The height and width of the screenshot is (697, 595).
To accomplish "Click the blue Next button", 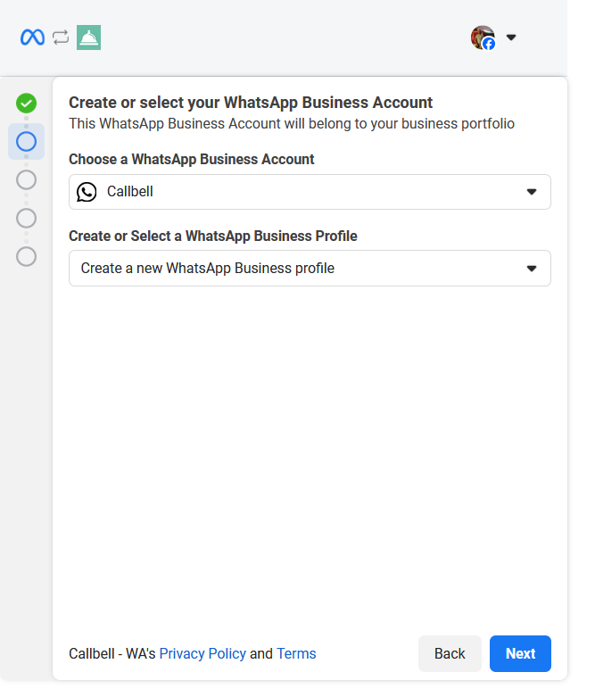I will tap(520, 654).
